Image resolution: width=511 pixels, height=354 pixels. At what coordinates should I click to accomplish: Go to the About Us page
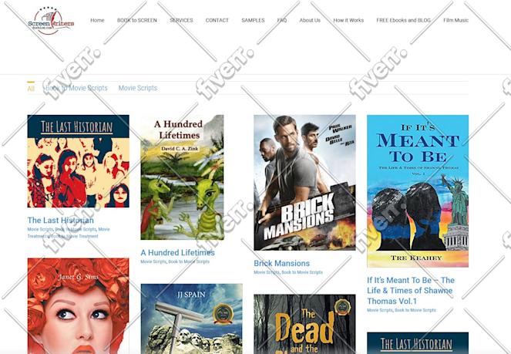click(x=310, y=20)
